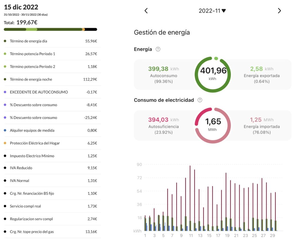The height and width of the screenshot is (240, 294).
Task: Click the help icon next to Energía
Action: coord(158,49)
